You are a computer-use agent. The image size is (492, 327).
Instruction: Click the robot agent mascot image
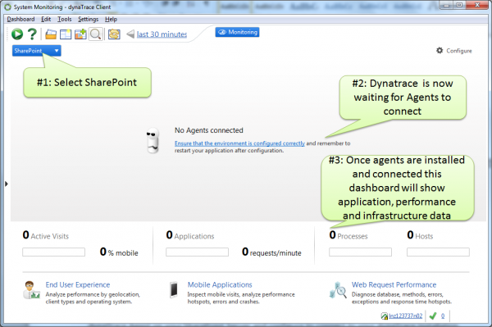(x=153, y=140)
